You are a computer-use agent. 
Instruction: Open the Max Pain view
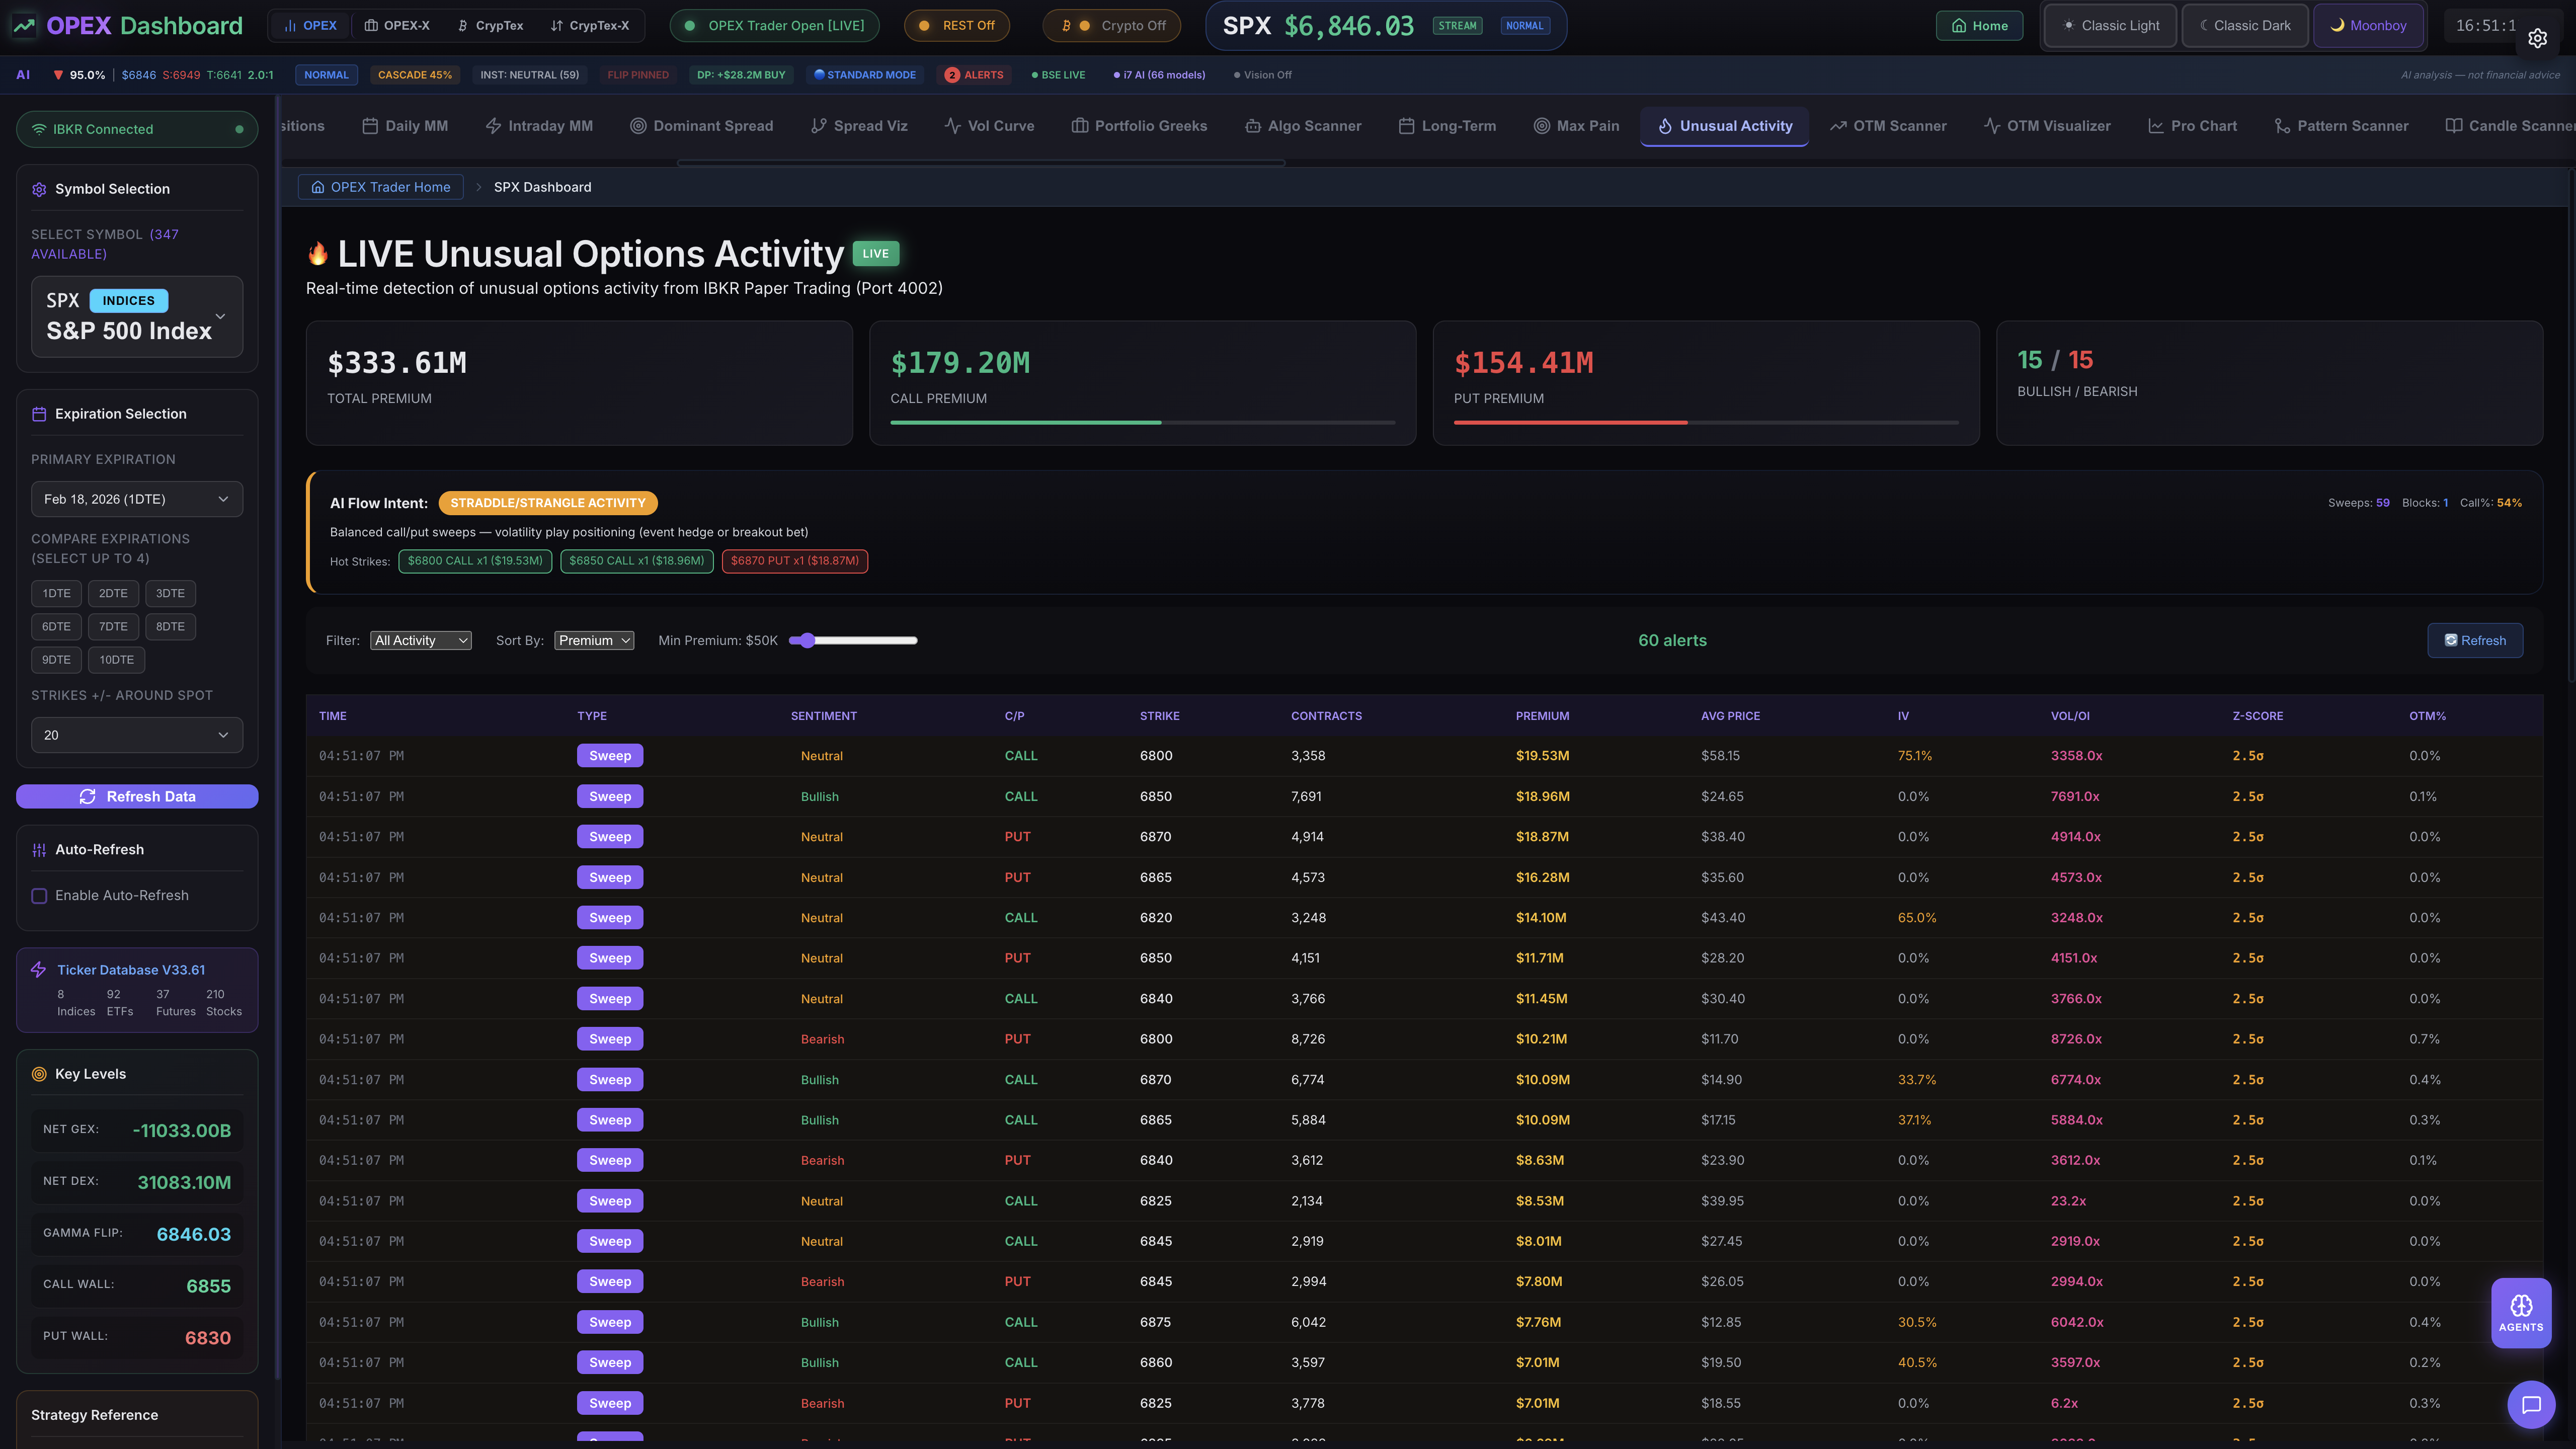[x=1576, y=126]
